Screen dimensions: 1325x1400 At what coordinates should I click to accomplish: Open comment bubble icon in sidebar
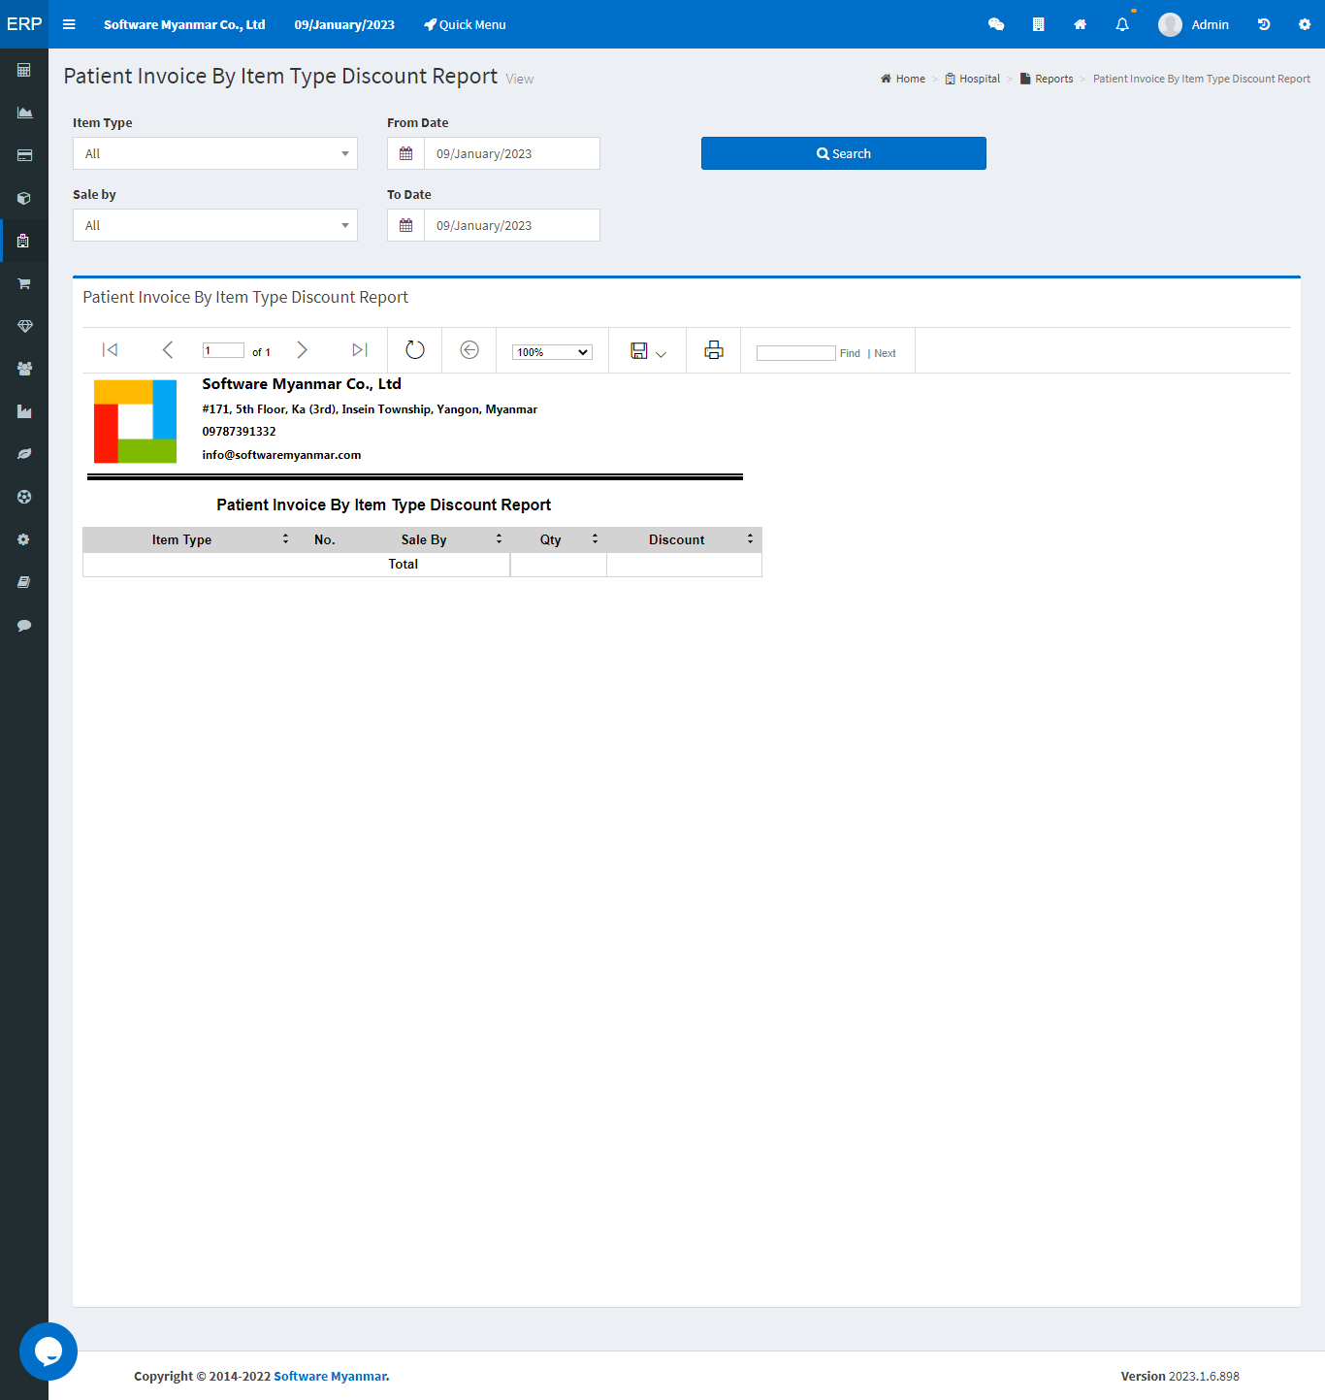tap(24, 625)
